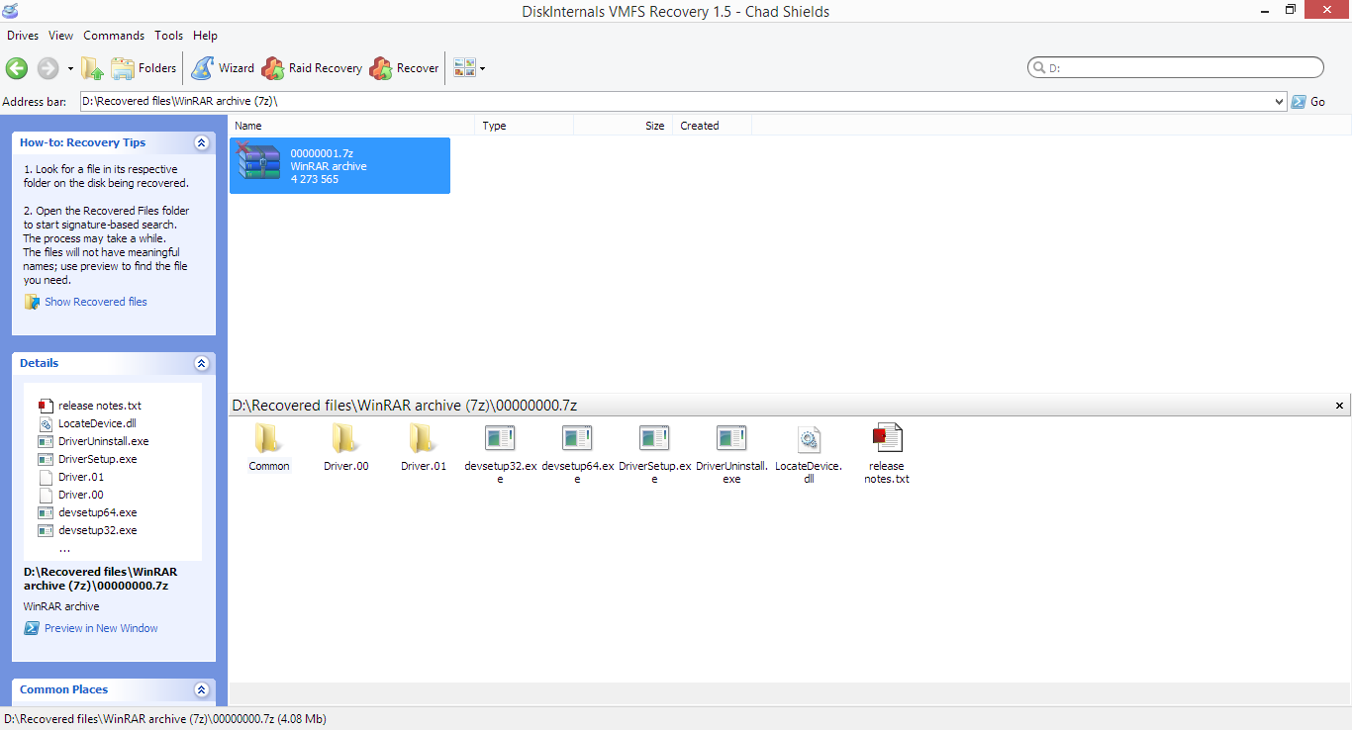The width and height of the screenshot is (1352, 730).
Task: Open the view mode icon
Action: tap(464, 68)
